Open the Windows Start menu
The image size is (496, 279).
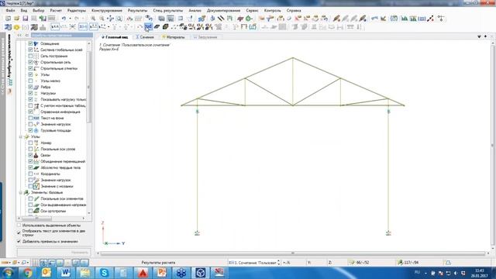[x=8, y=273]
